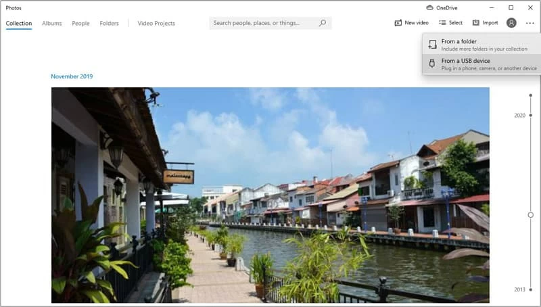Open the user account profile icon

pos(511,23)
